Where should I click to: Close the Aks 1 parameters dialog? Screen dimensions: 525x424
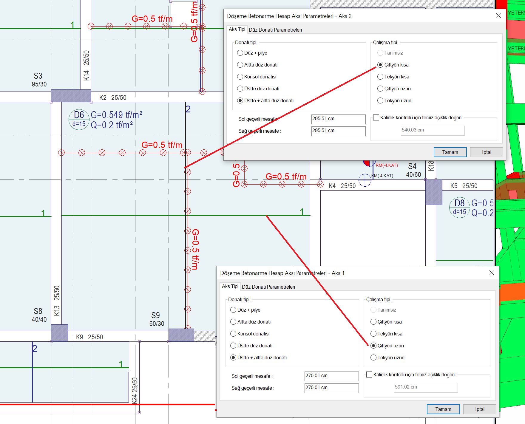click(x=492, y=273)
